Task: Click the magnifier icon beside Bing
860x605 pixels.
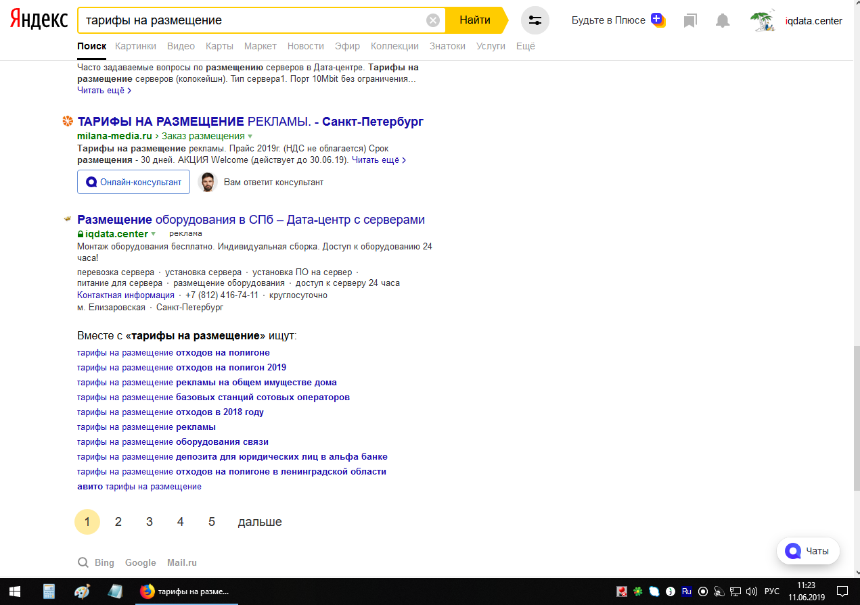Action: [x=83, y=562]
